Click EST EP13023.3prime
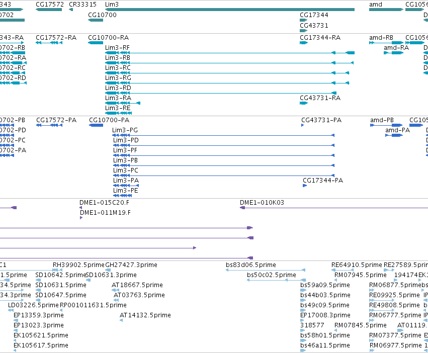 (39, 325)
